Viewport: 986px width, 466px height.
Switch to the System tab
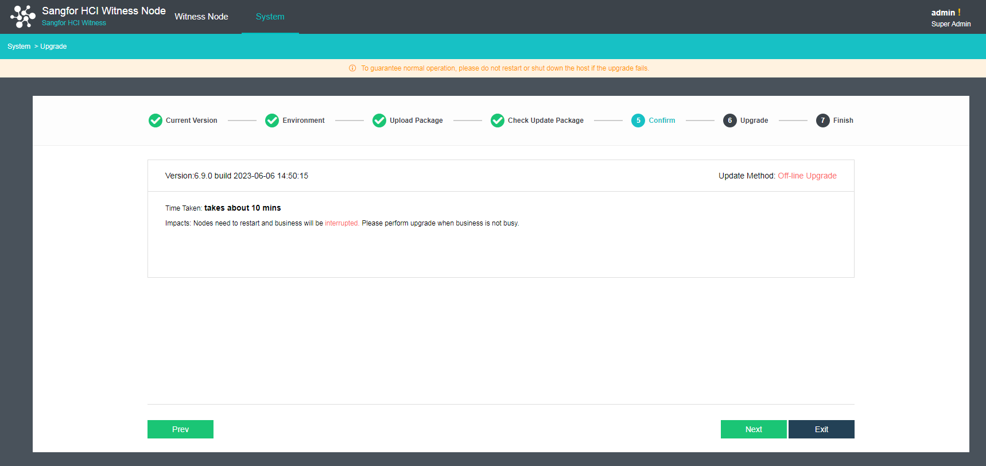(x=270, y=17)
